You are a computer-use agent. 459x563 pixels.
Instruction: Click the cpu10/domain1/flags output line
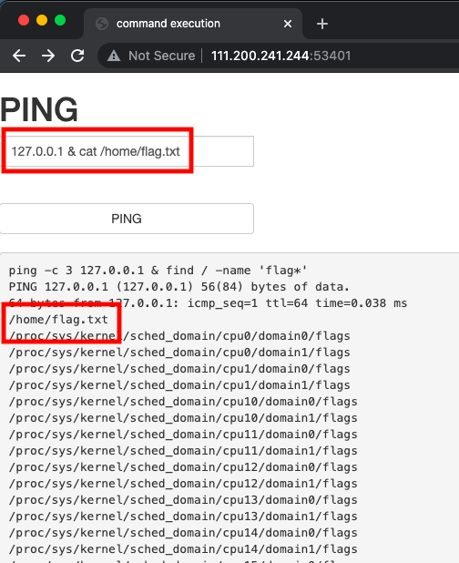click(183, 418)
